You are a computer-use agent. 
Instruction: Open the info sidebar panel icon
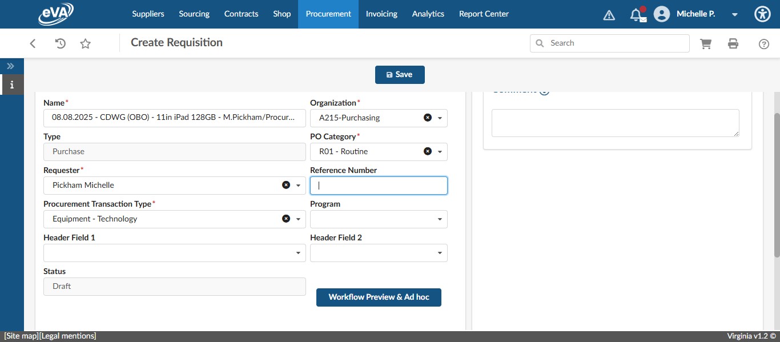(x=12, y=85)
